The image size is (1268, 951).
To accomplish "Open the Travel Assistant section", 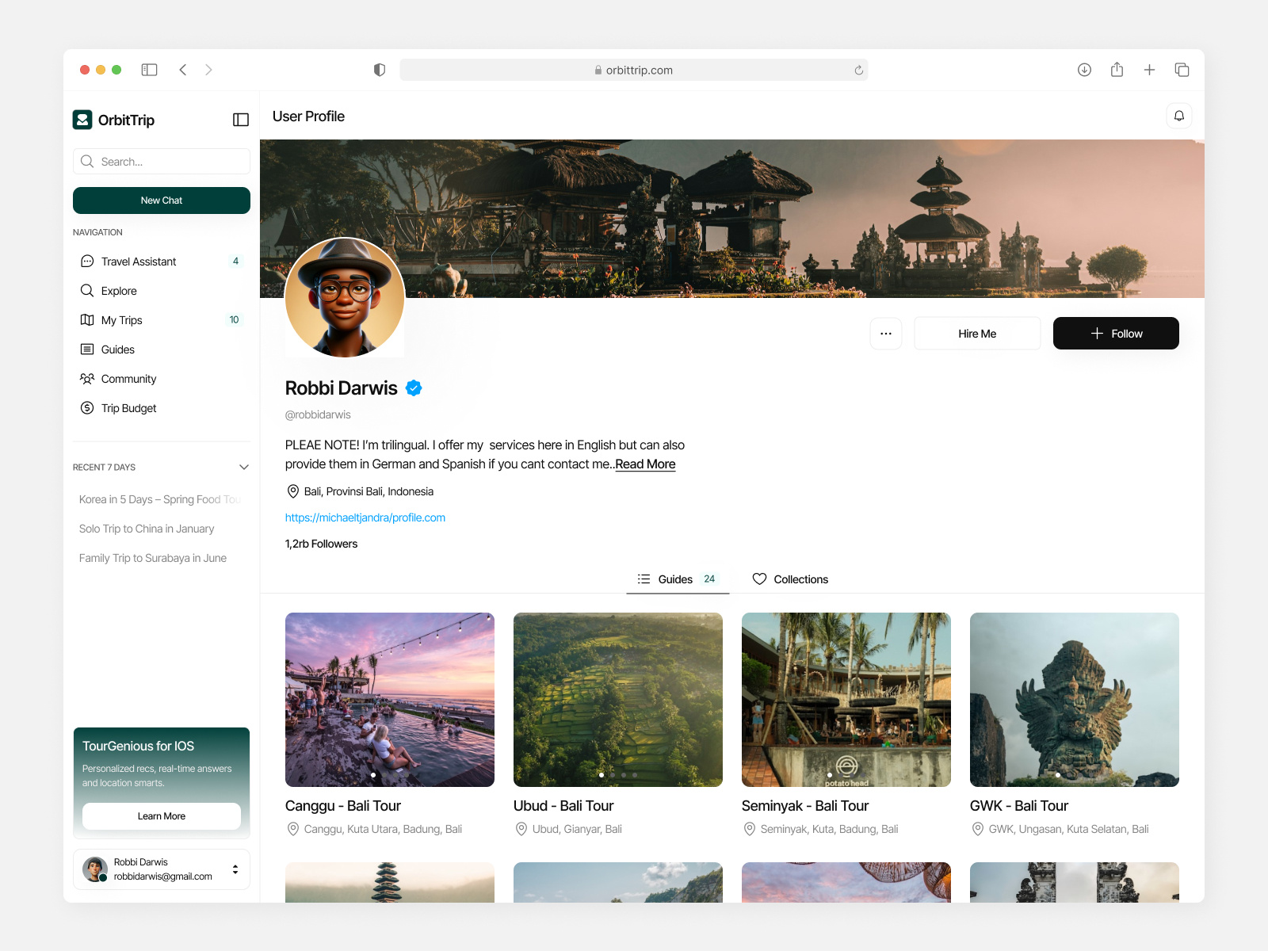I will (x=139, y=261).
